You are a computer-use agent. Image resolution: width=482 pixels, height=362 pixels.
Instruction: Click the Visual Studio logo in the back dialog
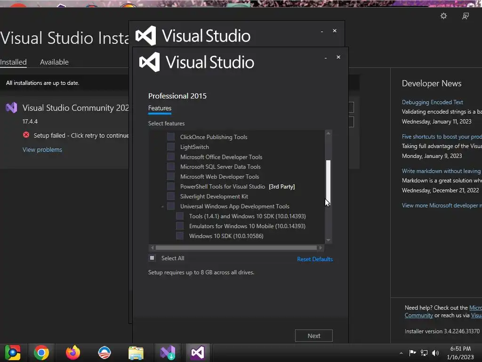pos(146,35)
